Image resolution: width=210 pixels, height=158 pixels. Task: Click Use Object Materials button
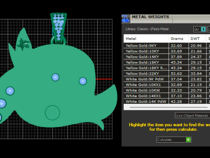[192, 115]
